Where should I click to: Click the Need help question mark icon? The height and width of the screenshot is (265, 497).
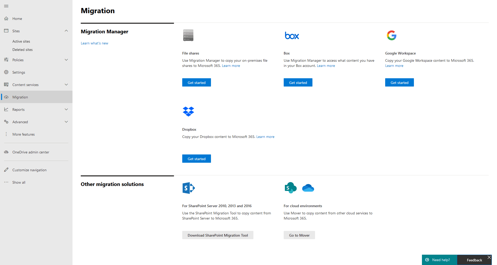pyautogui.click(x=427, y=260)
